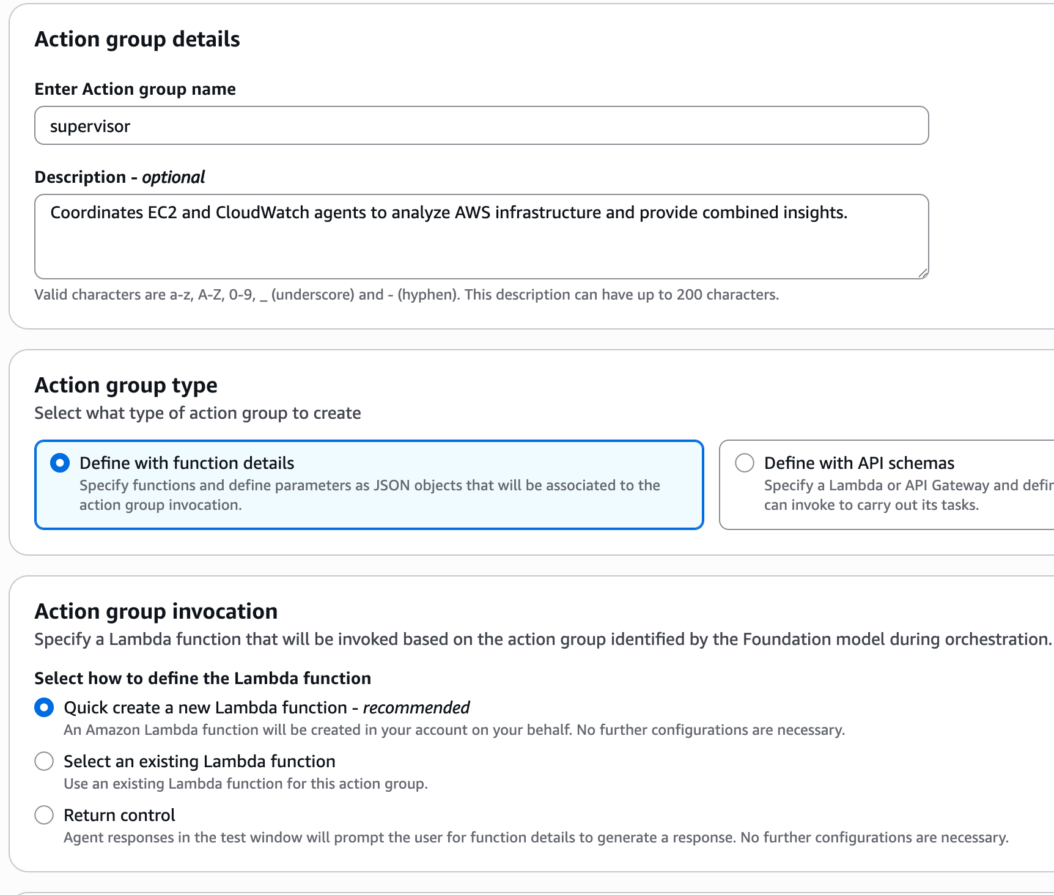Click the "Quick create a new Lambda function" label text
The height and width of the screenshot is (895, 1054).
pyautogui.click(x=266, y=708)
